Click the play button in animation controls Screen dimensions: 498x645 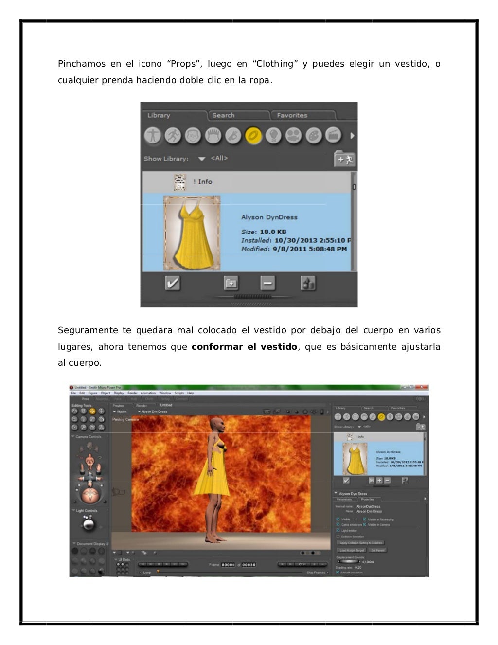(x=166, y=564)
